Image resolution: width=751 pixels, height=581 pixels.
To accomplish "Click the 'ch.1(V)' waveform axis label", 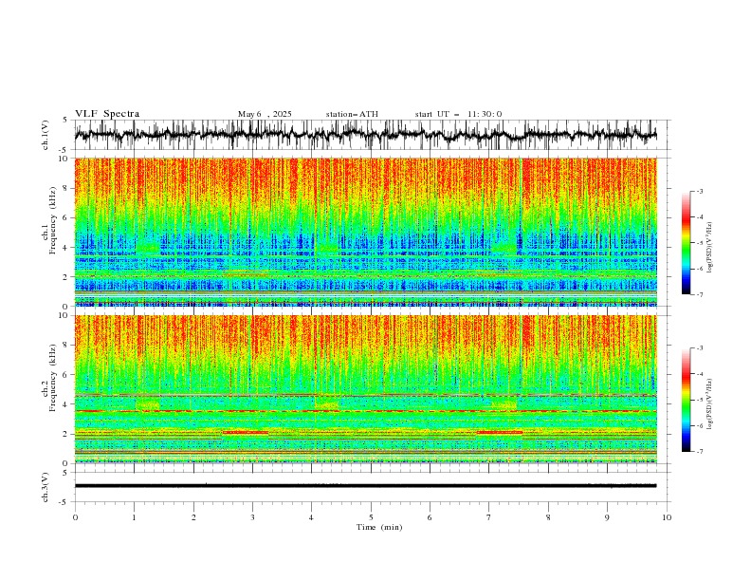I will [x=46, y=135].
